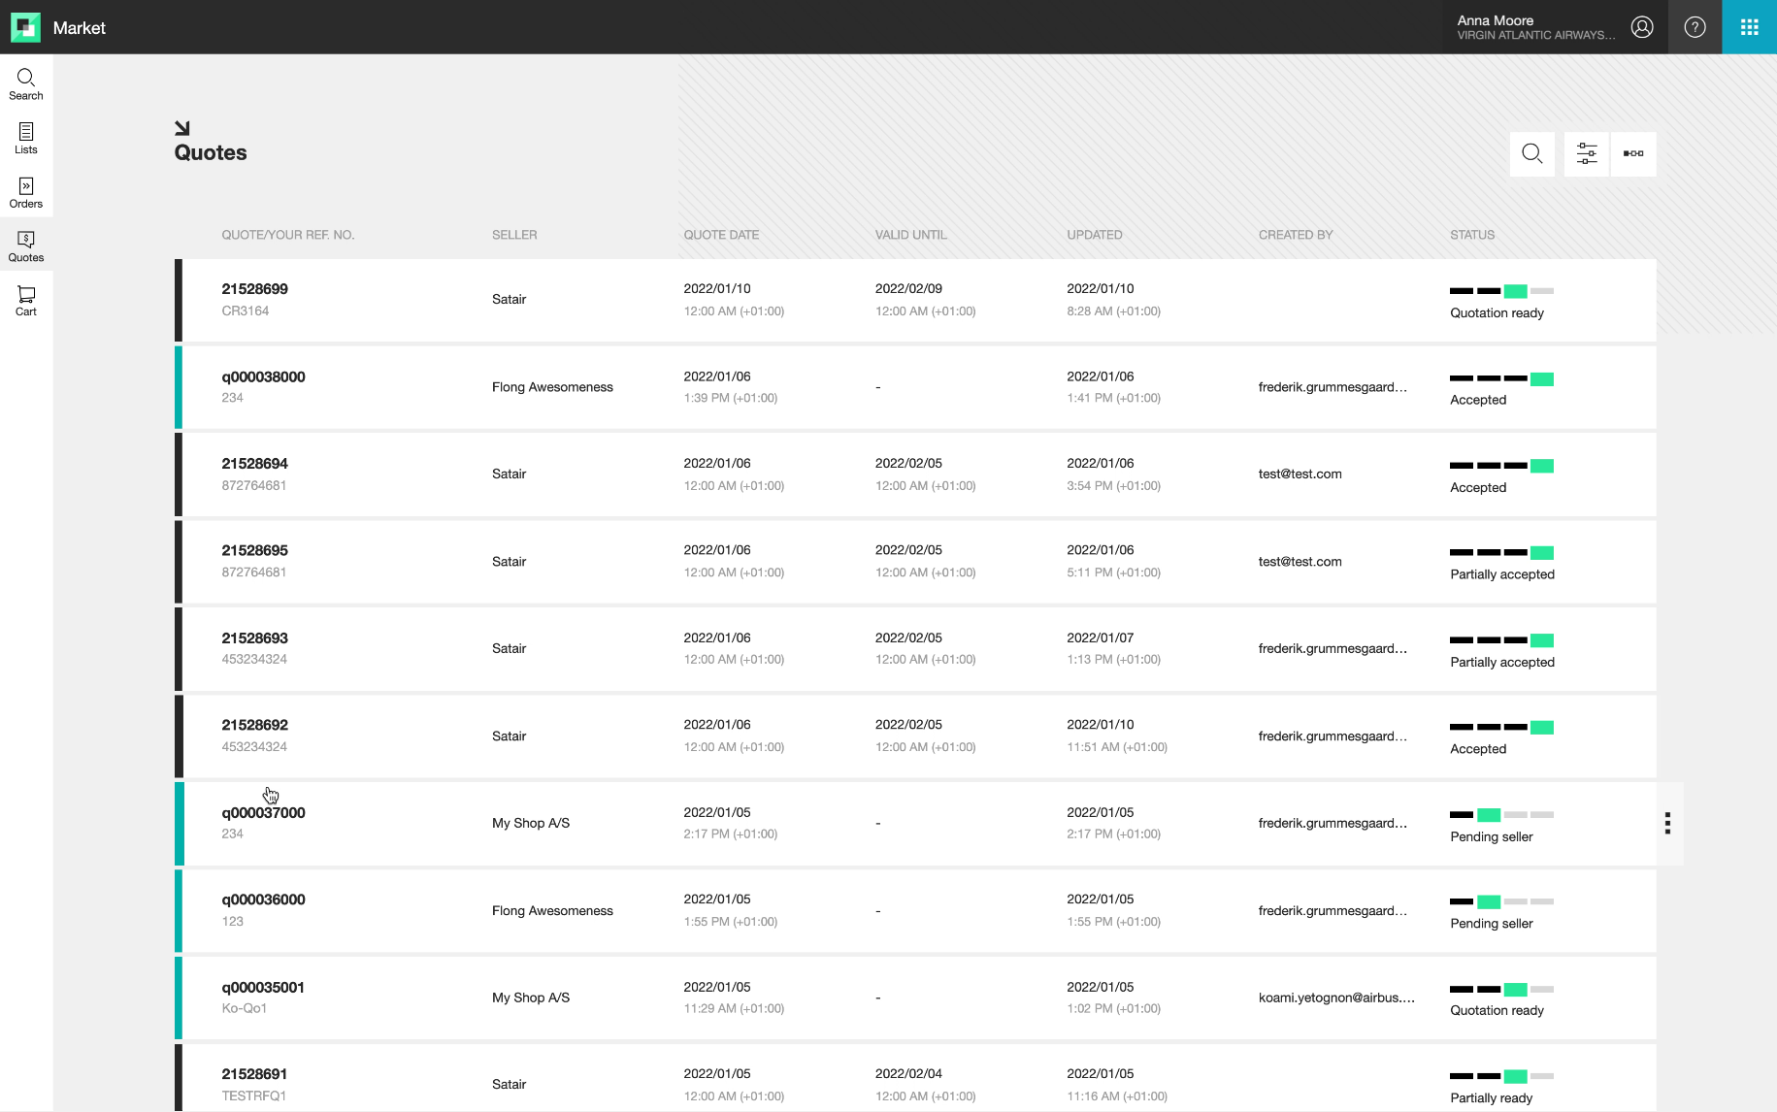Open the filter sliders button

[x=1586, y=153]
